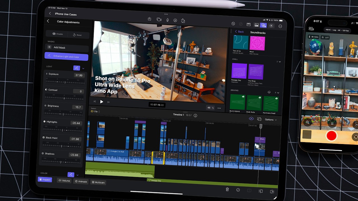Tap the checkmark icon below timeline
358x201 pixels.
[238, 190]
